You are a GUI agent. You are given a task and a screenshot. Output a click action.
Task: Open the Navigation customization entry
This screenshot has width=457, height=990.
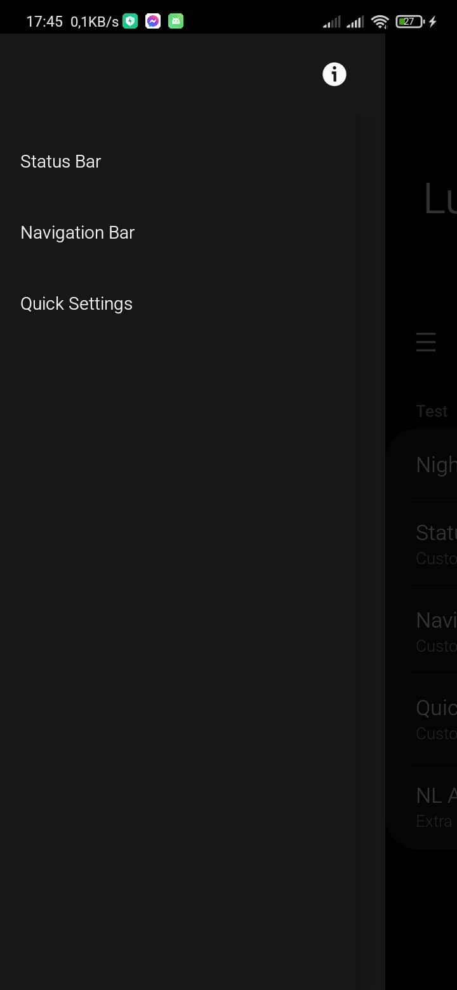coord(435,630)
